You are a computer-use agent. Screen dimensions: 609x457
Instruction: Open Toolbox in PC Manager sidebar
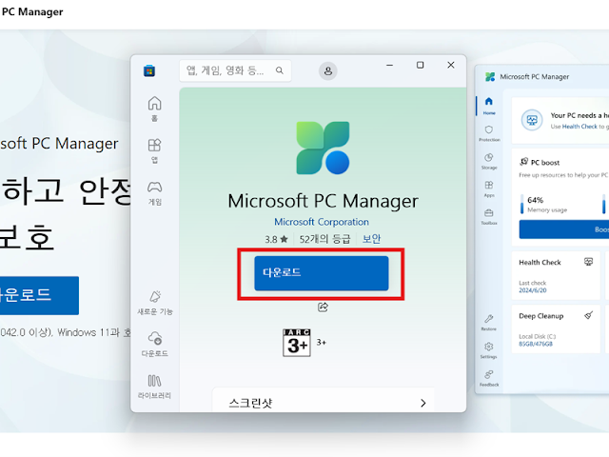pyautogui.click(x=489, y=217)
